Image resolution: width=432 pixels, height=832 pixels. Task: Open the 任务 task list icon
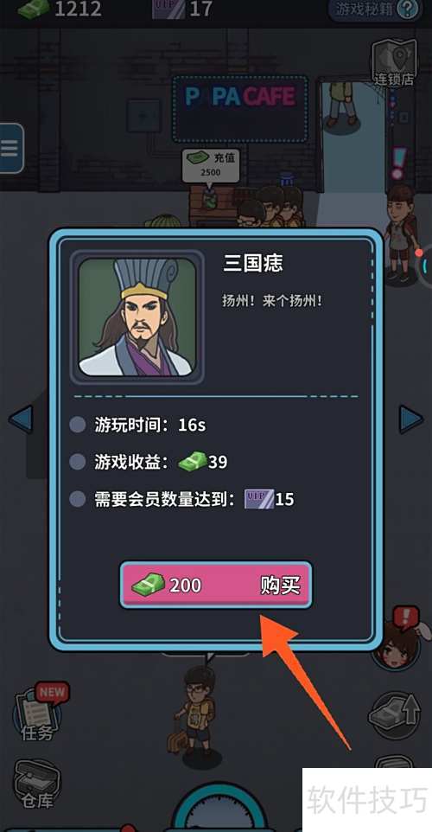coord(39,713)
